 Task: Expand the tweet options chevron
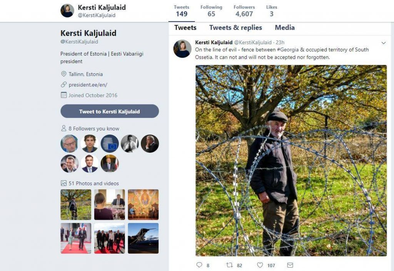[x=384, y=43]
